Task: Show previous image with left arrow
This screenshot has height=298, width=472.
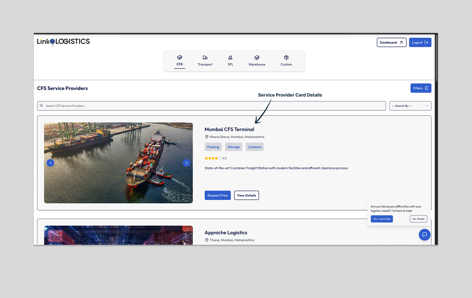Action: click(50, 163)
